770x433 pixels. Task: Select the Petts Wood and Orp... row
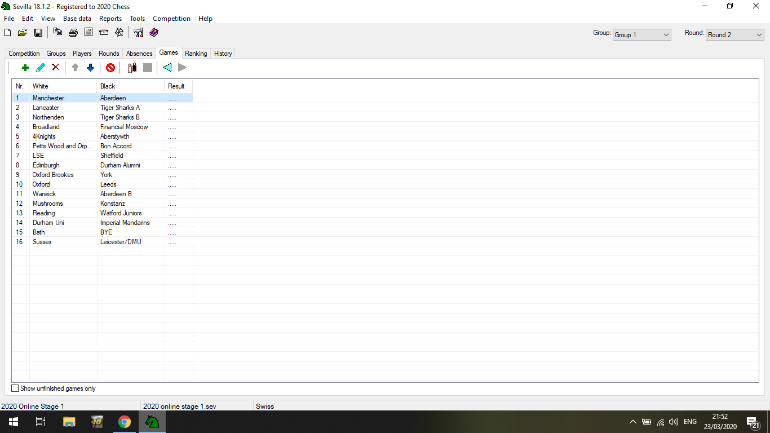103,146
